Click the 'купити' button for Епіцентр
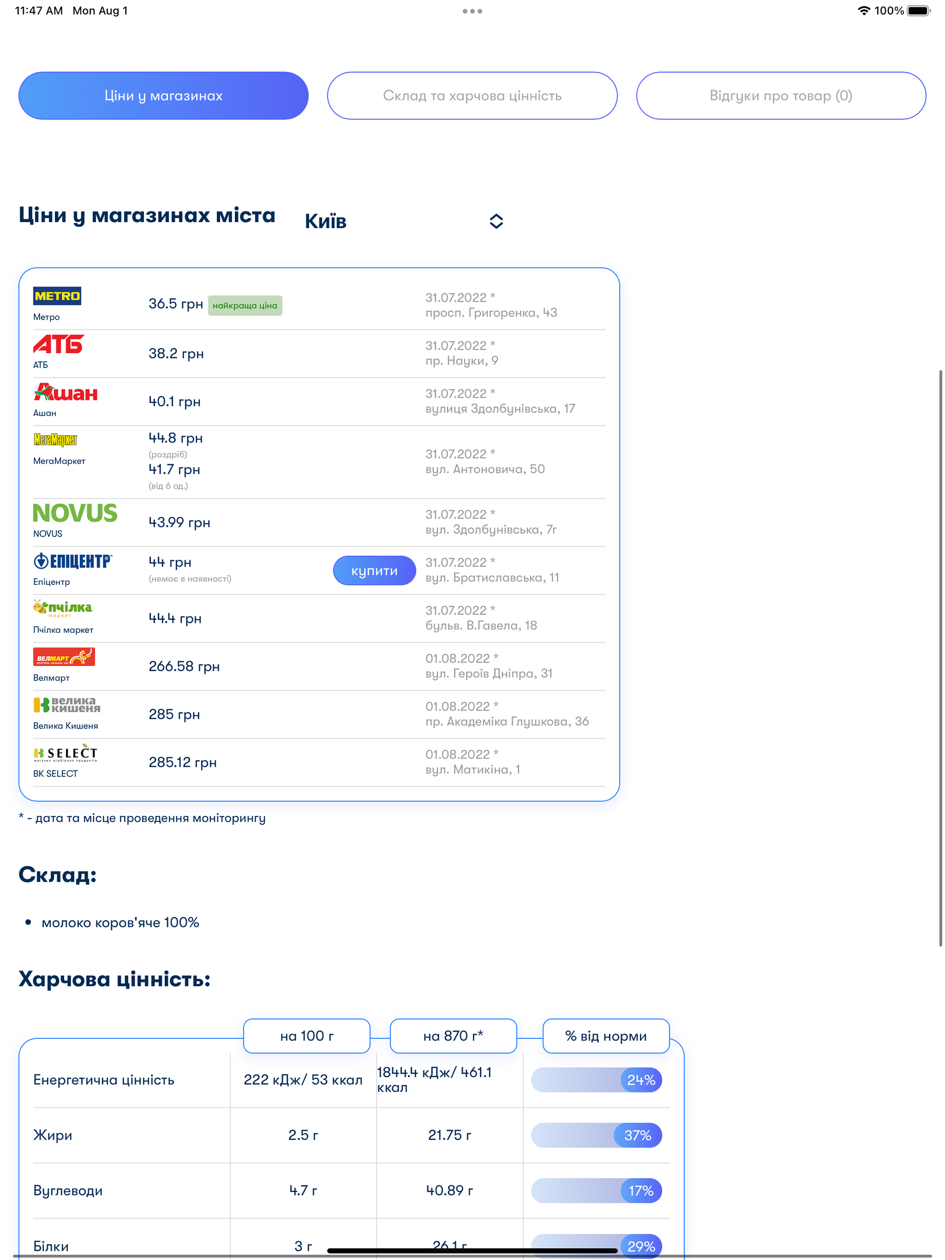The height and width of the screenshot is (1260, 945). [x=374, y=571]
